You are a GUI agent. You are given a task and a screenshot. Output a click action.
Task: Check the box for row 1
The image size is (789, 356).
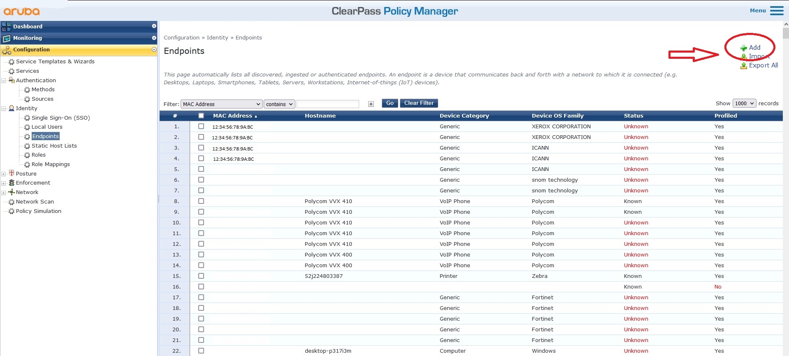201,126
